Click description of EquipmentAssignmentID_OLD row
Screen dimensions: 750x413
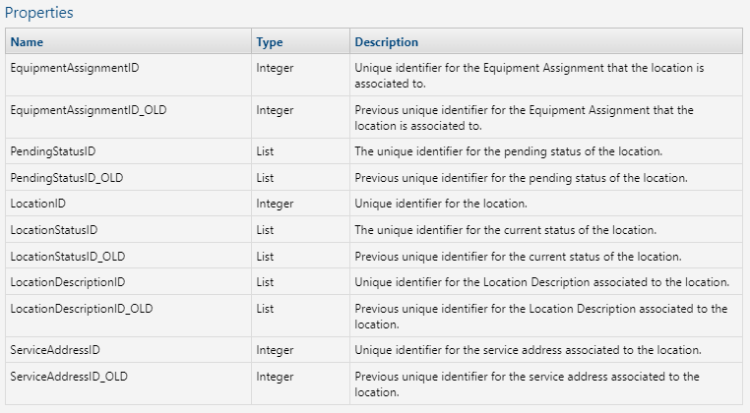[525, 118]
